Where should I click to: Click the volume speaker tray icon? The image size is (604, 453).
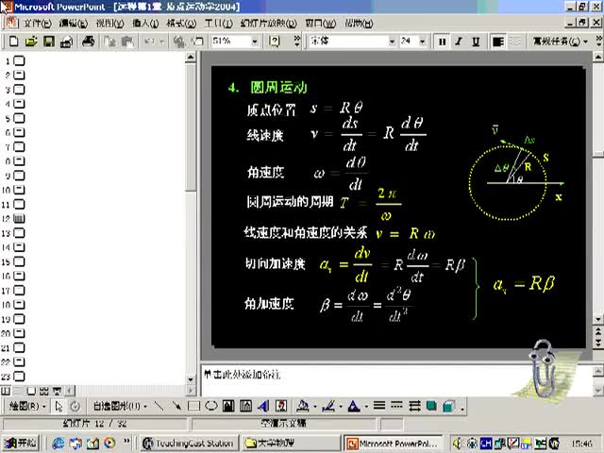pyautogui.click(x=458, y=444)
